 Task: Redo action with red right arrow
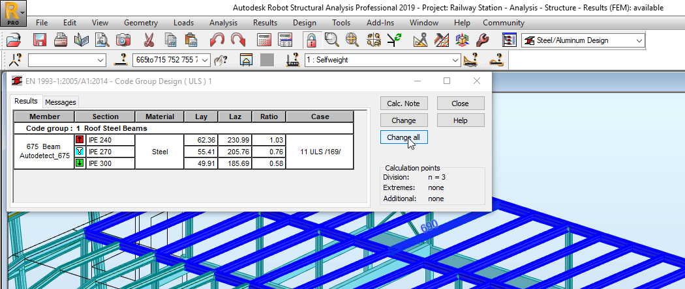pos(238,40)
